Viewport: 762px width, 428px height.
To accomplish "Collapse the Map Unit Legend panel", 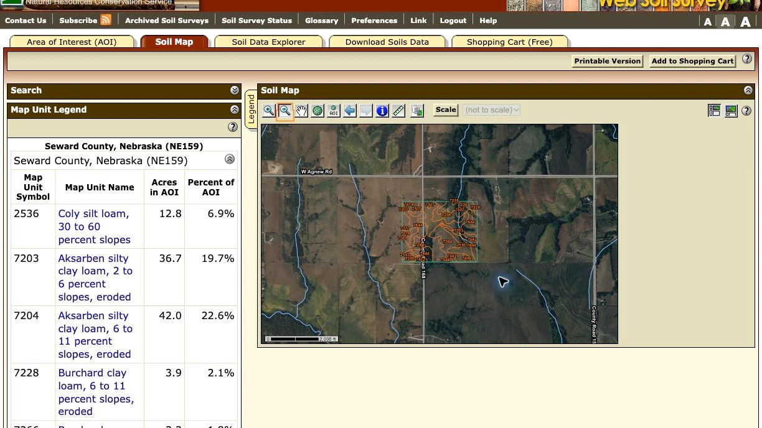I will pyautogui.click(x=235, y=109).
